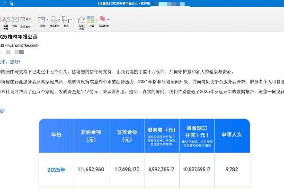
Task: Open the Categorize dropdown arrow
Action: coord(96,20)
